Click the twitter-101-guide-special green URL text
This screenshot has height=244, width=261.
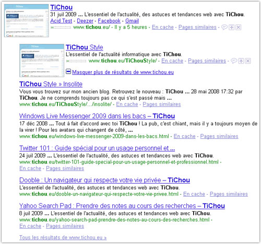(x=119, y=162)
